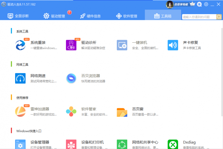
Task: Click the red 2 badge on 驱动管理
Action: (70, 12)
